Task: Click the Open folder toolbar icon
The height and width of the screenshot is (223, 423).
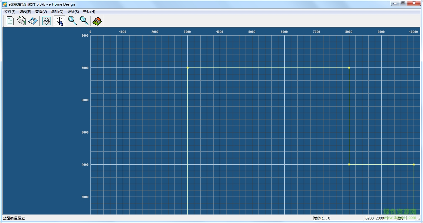Action: [21, 21]
